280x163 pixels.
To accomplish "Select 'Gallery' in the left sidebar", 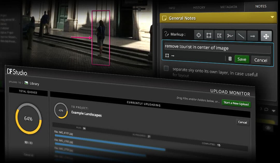I will [4, 24].
